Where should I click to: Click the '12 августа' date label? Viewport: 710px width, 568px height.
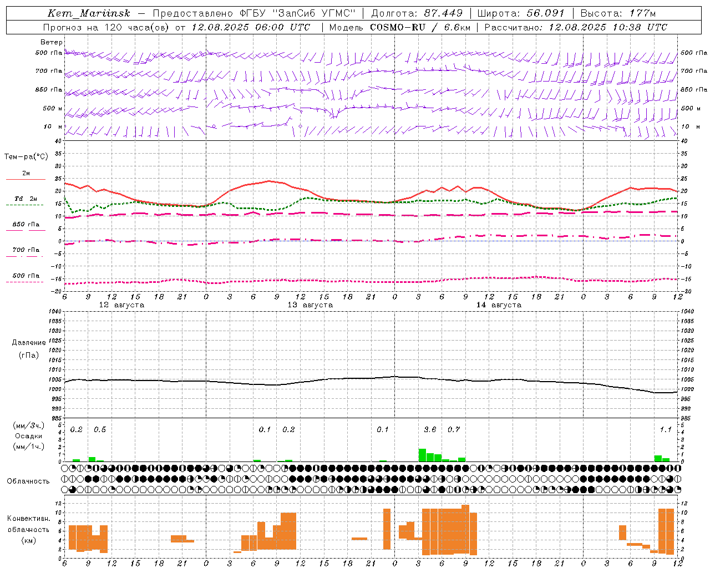click(121, 305)
